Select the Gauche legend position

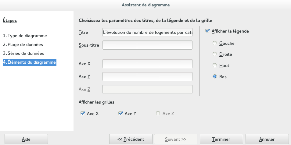(x=215, y=43)
